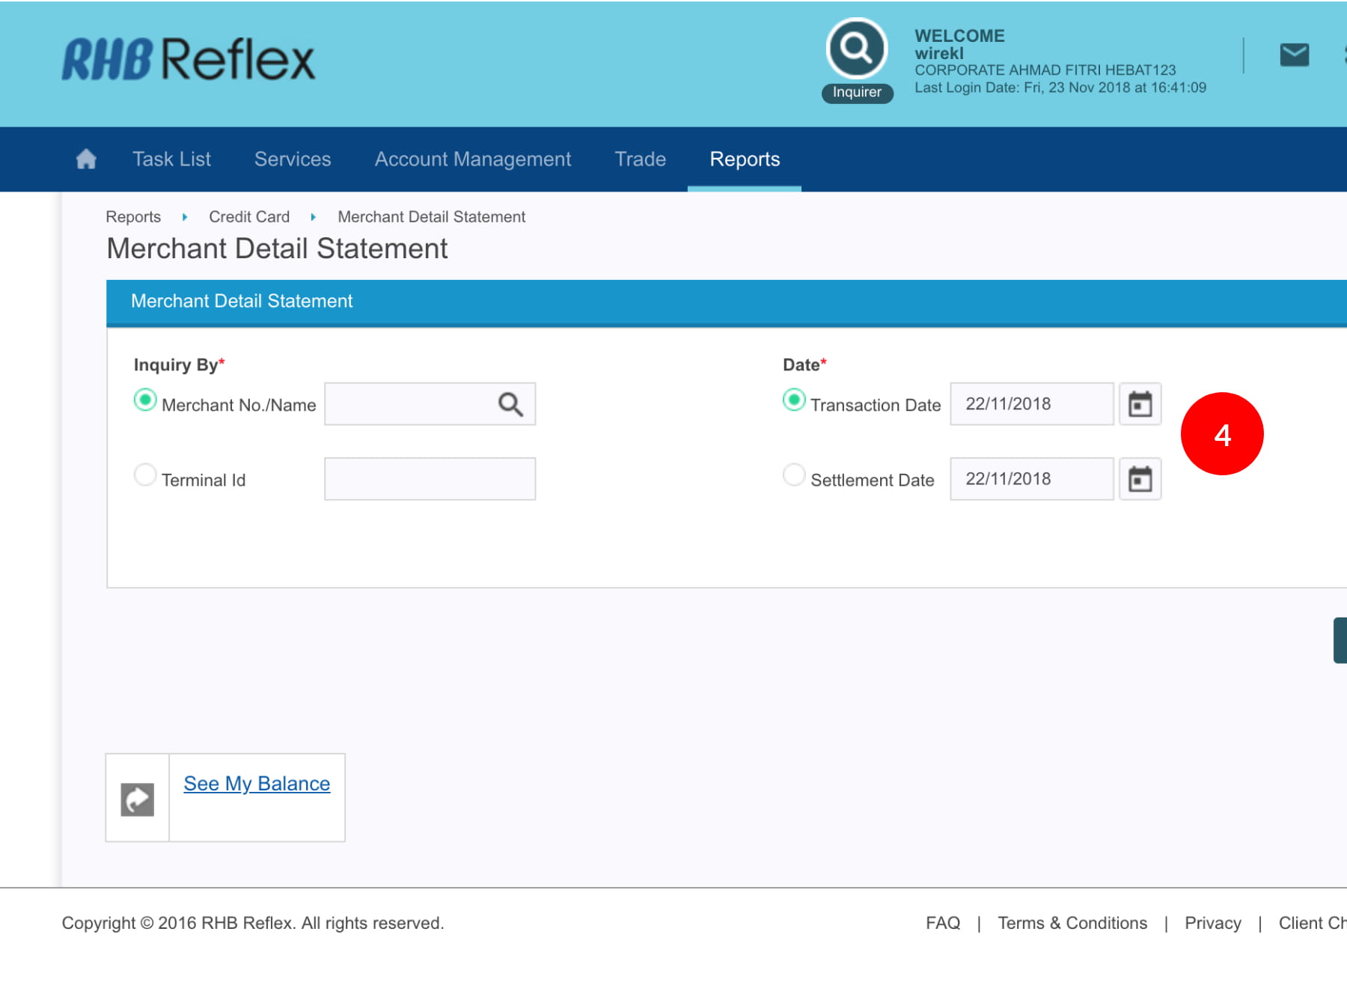Click the Terminal Id text field
The image size is (1347, 988).
pyautogui.click(x=430, y=479)
